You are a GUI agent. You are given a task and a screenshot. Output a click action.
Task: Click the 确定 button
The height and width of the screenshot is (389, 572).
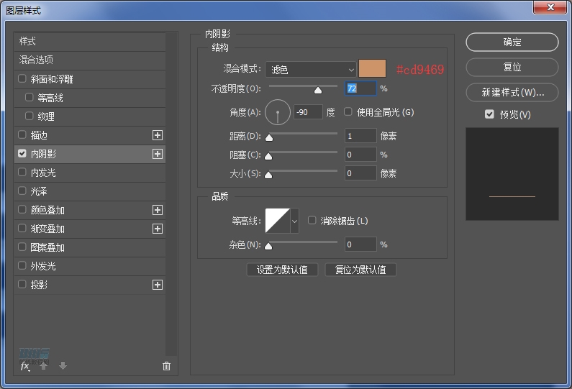coord(512,42)
